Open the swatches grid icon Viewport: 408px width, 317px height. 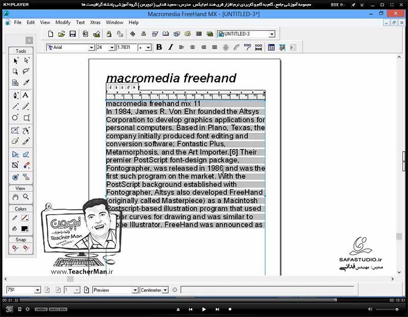click(x=199, y=34)
